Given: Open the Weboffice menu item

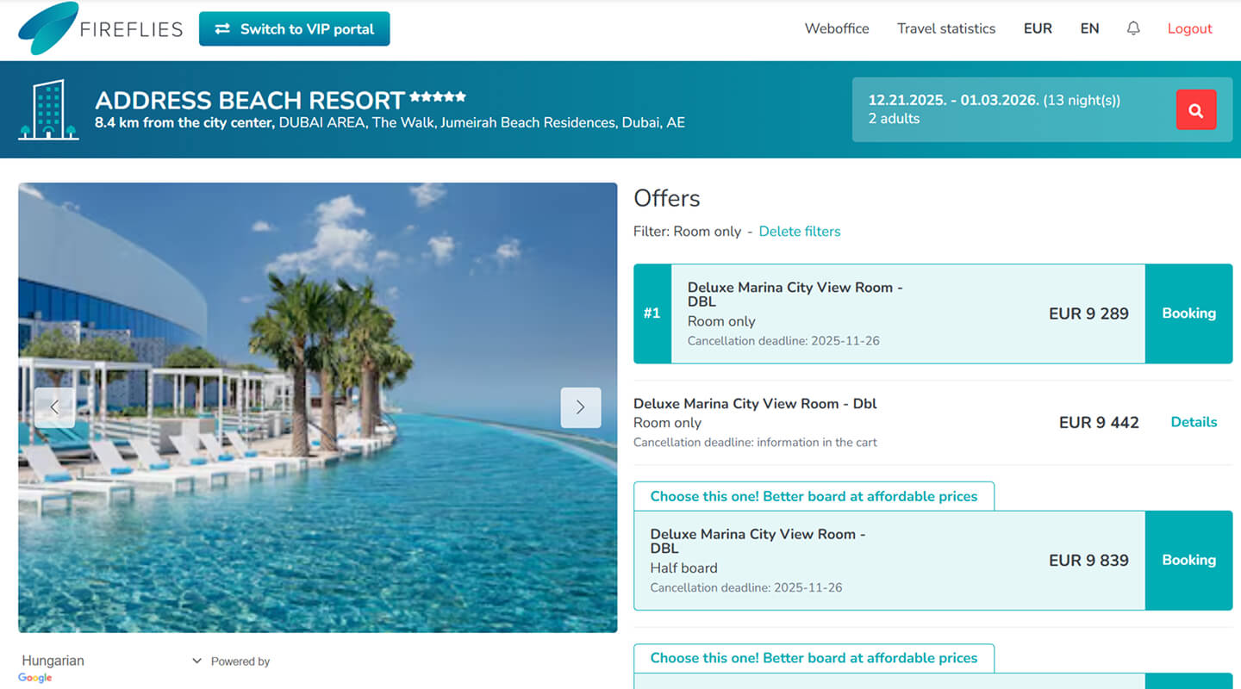Looking at the screenshot, I should point(837,28).
